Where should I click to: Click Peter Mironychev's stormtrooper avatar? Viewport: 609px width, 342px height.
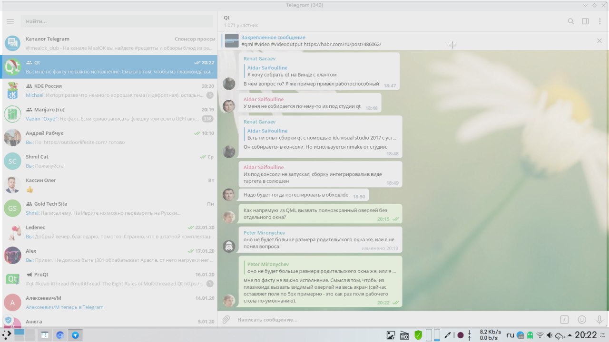pos(229,246)
